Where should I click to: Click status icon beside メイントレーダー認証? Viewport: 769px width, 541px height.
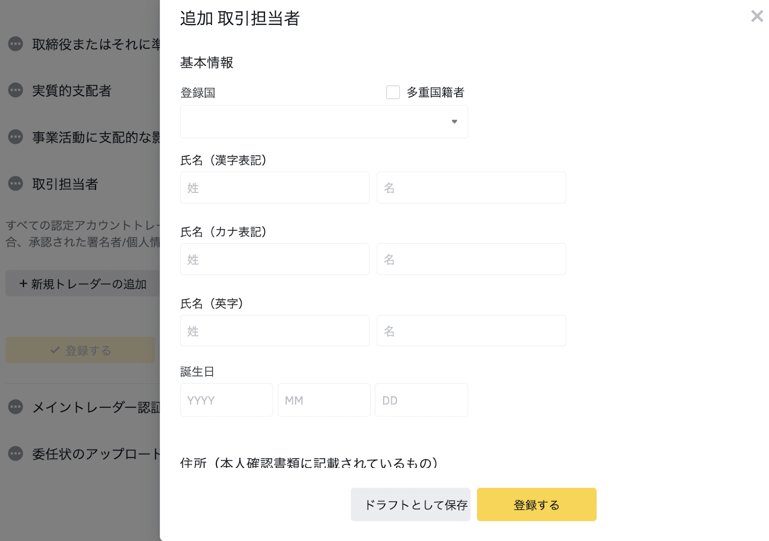pyautogui.click(x=15, y=407)
